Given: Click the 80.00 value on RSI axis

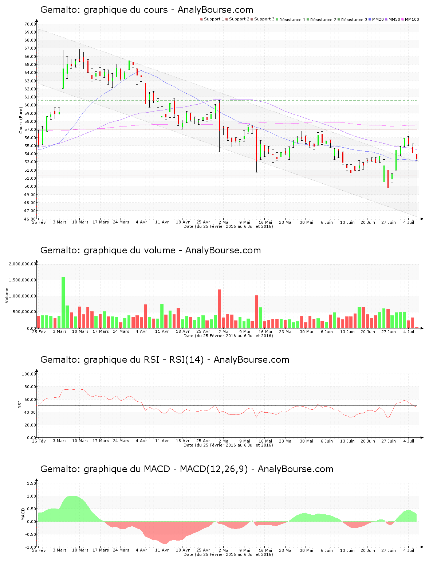Looking at the screenshot, I should tap(30, 387).
